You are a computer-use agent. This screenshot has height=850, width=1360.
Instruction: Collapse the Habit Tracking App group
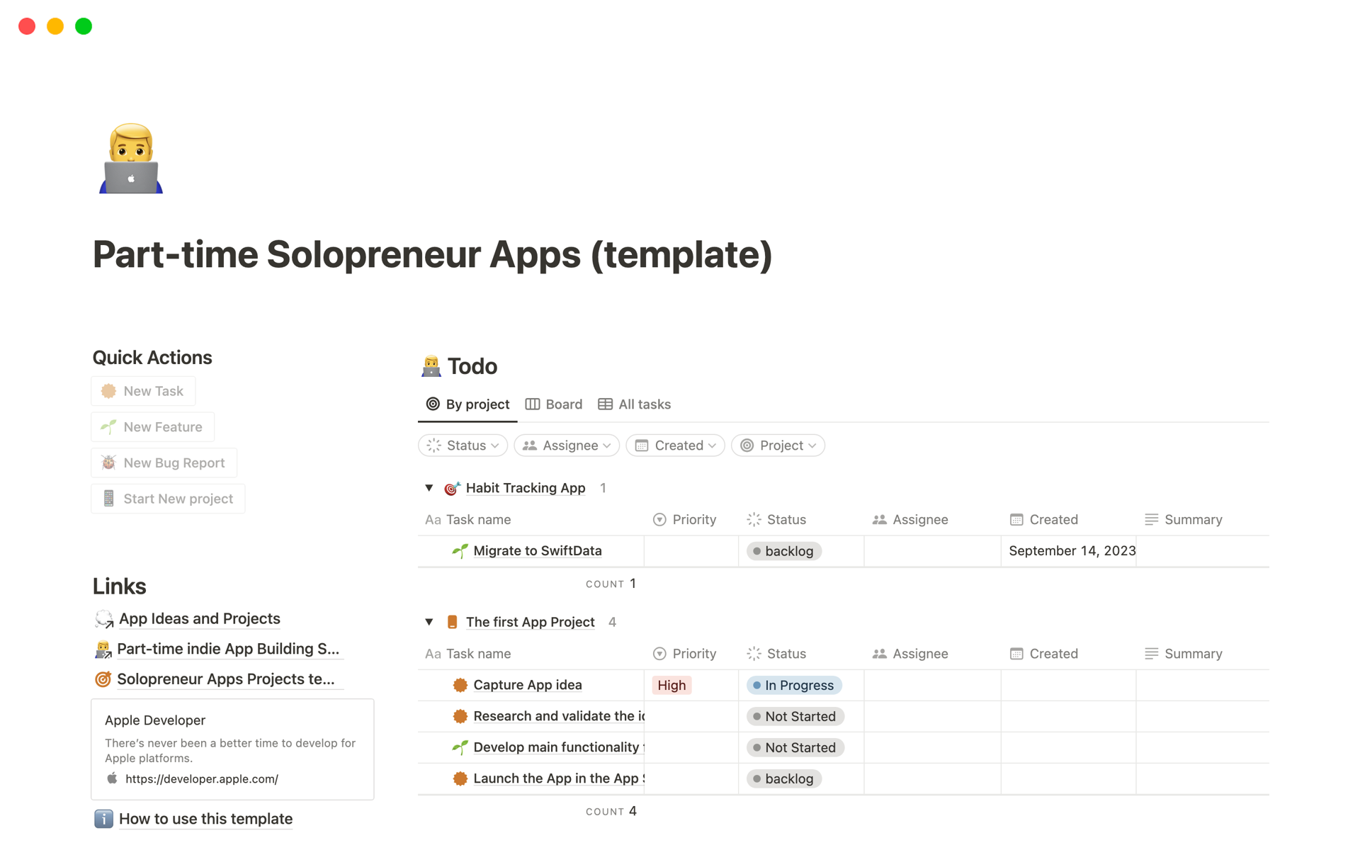(429, 488)
